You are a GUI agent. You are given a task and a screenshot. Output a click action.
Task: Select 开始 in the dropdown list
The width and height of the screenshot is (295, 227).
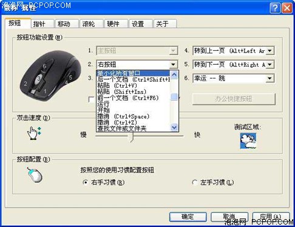(134, 110)
